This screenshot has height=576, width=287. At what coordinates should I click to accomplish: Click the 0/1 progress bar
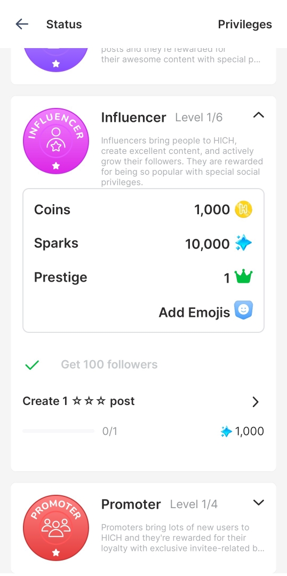coord(58,431)
